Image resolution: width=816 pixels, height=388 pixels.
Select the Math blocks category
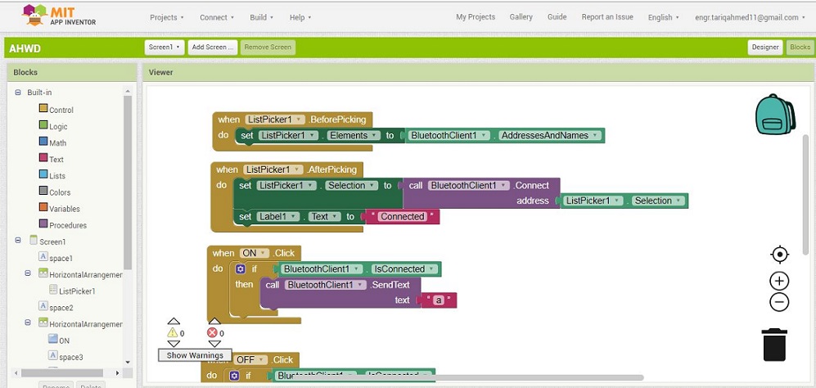coord(52,142)
